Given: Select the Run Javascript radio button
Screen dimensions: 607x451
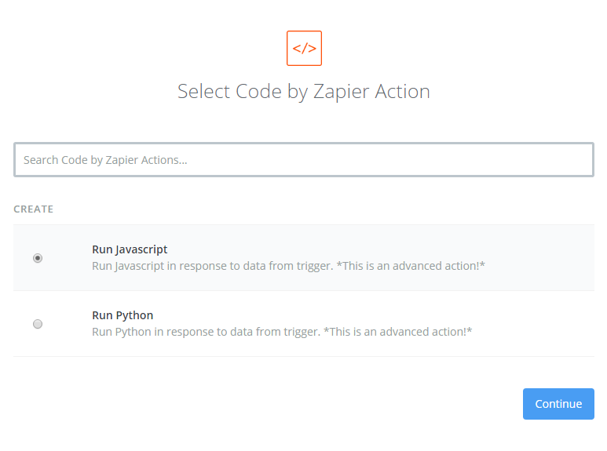Looking at the screenshot, I should tap(38, 258).
